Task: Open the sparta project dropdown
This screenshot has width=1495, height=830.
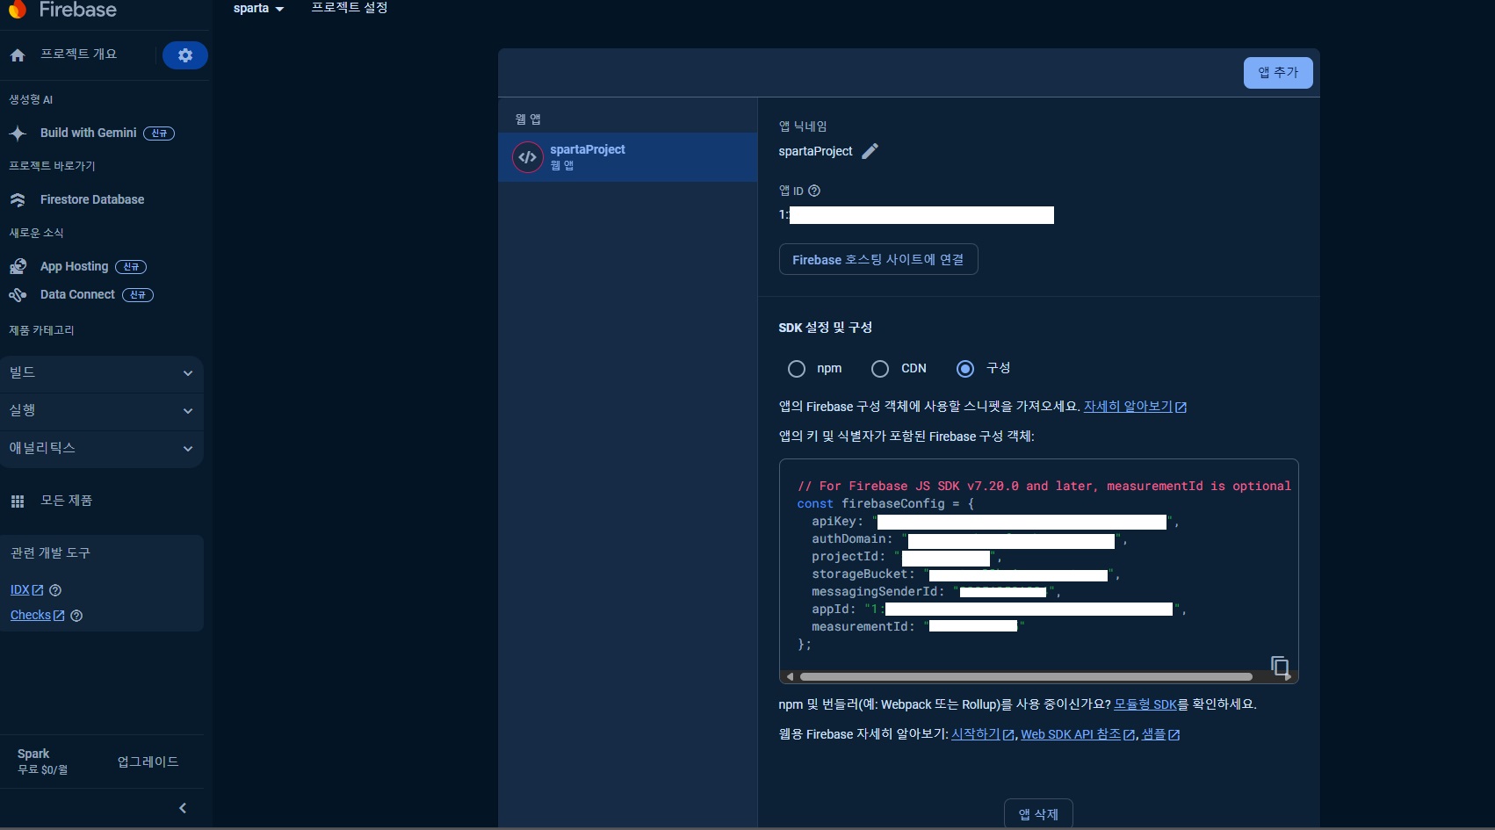Action: pos(258,8)
